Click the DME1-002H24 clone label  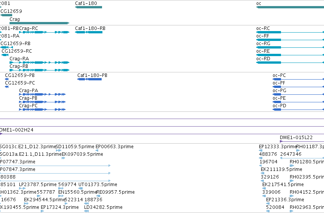point(16,130)
